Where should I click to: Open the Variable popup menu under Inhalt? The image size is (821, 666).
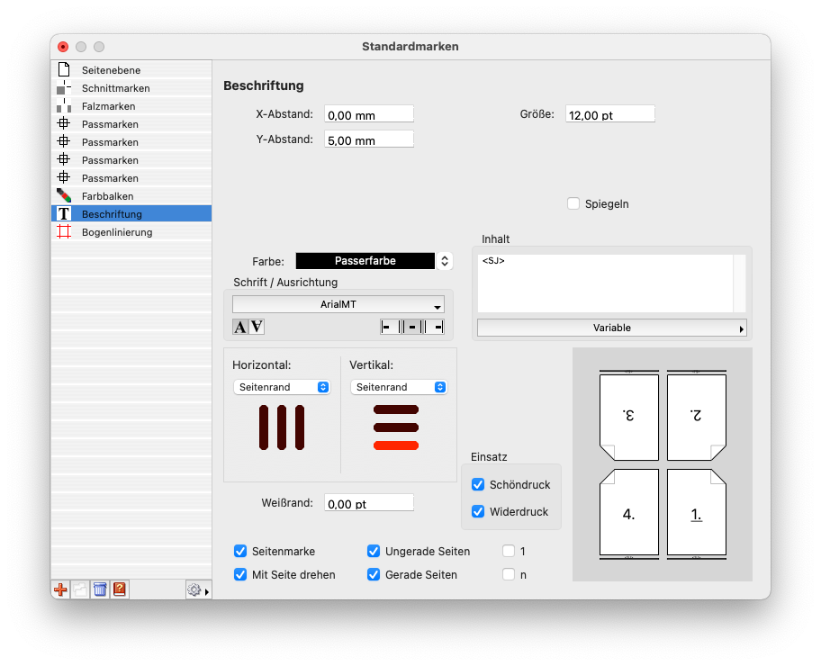pos(611,328)
